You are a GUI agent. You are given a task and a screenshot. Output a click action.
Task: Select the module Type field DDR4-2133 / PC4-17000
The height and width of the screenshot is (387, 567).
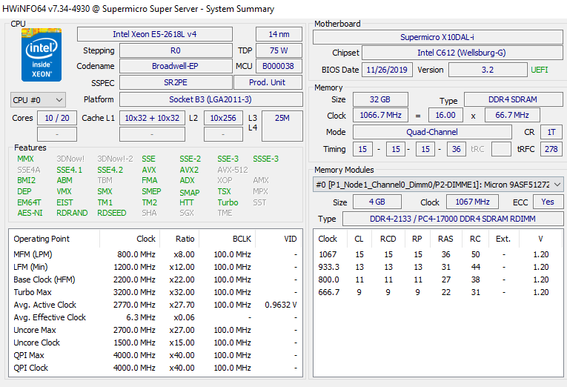click(x=453, y=219)
